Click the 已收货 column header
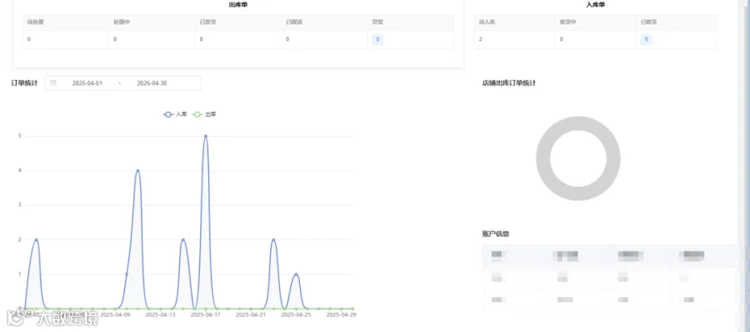The width and height of the screenshot is (750, 332). click(x=677, y=23)
